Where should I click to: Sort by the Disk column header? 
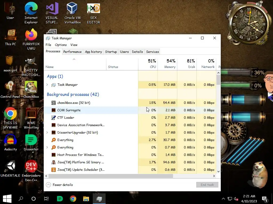(x=187, y=64)
